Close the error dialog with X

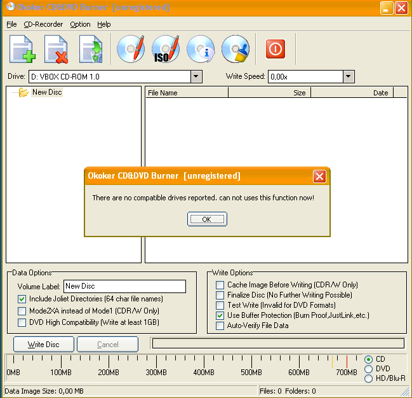click(x=319, y=176)
